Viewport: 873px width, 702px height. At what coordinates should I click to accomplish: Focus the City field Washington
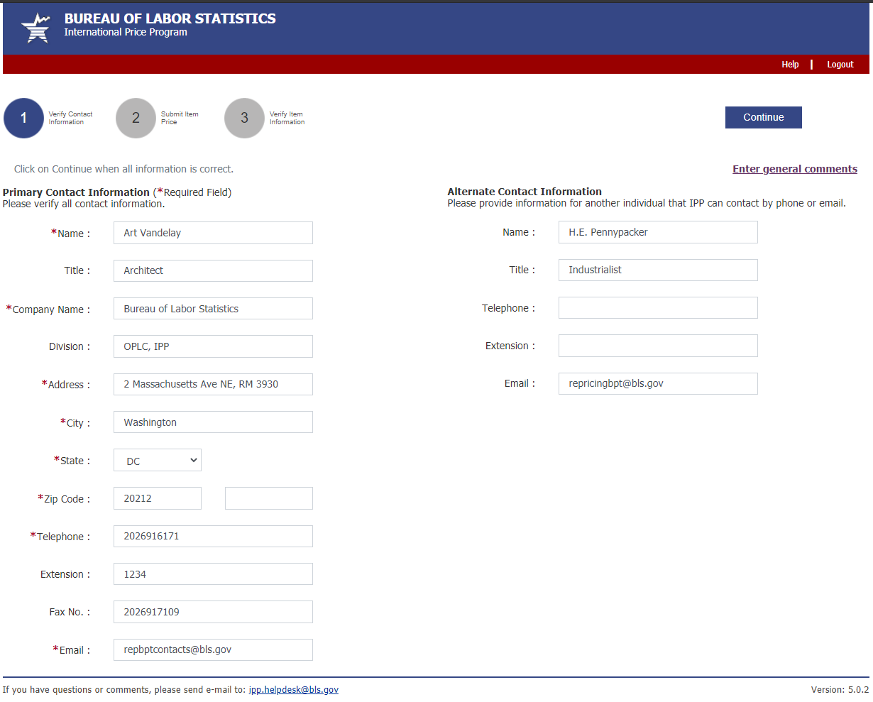point(213,422)
